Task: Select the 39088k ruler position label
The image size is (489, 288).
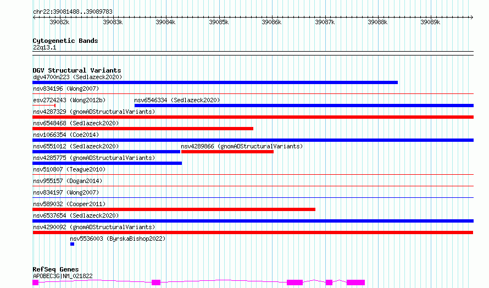Action: pyautogui.click(x=377, y=22)
